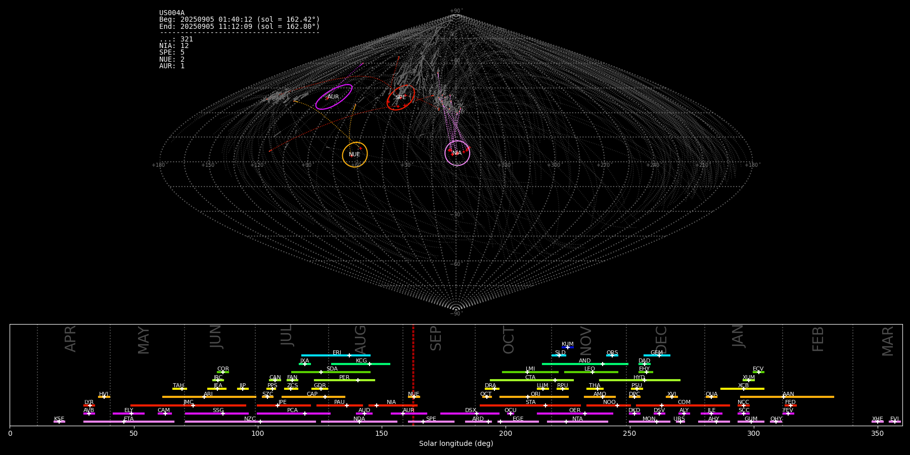Screen dimensions: 910x455
Task: Click the URS shower bar
Action: [x=680, y=422]
